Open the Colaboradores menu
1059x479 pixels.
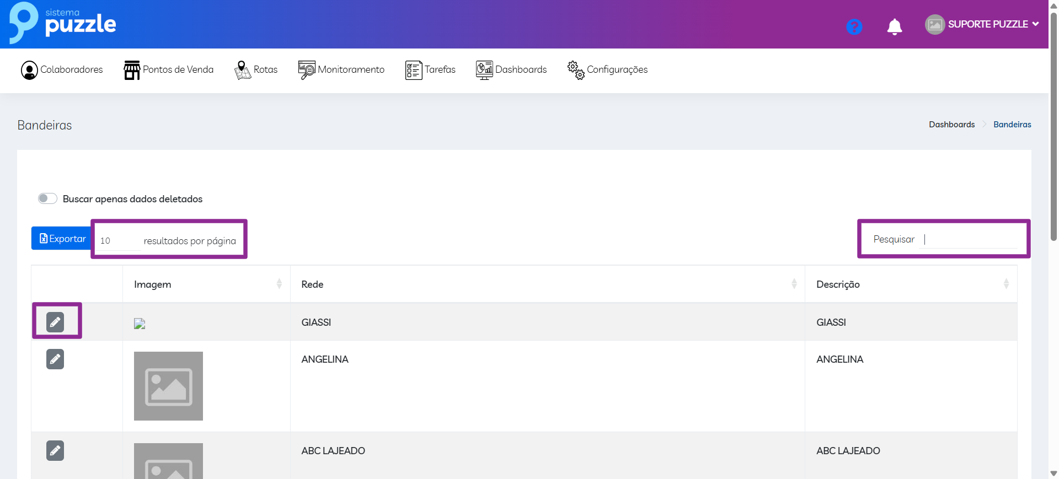(x=62, y=70)
